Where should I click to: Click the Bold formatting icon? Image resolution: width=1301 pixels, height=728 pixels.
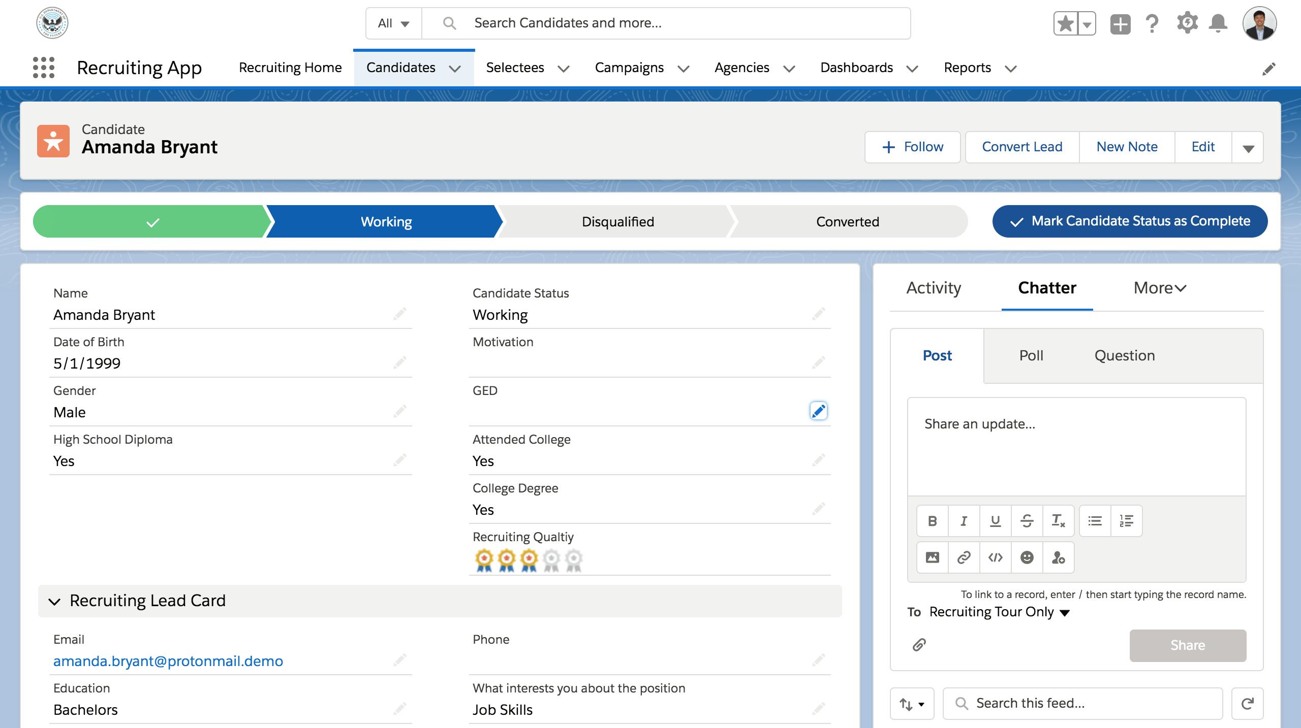click(x=932, y=520)
